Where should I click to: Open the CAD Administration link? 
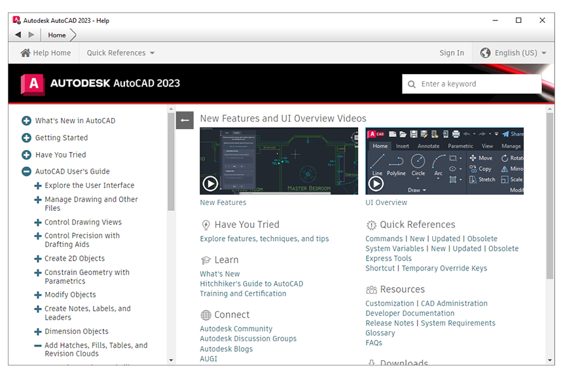click(454, 303)
